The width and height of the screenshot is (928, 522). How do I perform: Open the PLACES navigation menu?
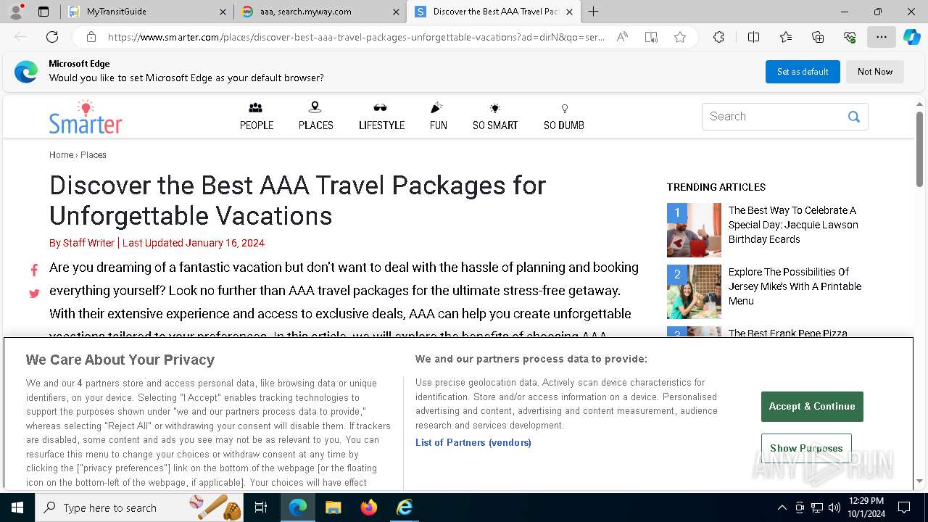[316, 117]
